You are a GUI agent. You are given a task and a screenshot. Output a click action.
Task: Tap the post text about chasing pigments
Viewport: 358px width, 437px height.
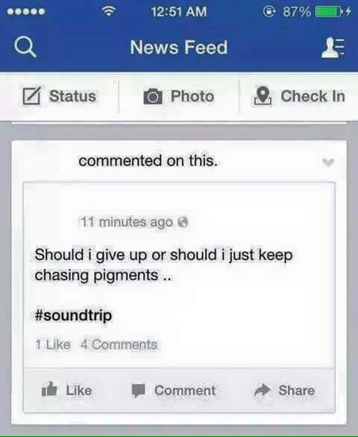click(x=163, y=264)
